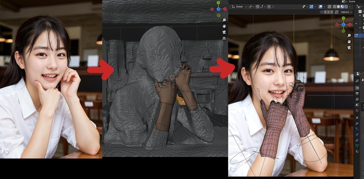This screenshot has height=179, width=364.
Task: Open the View Layer properties tab
Action: [357, 99]
